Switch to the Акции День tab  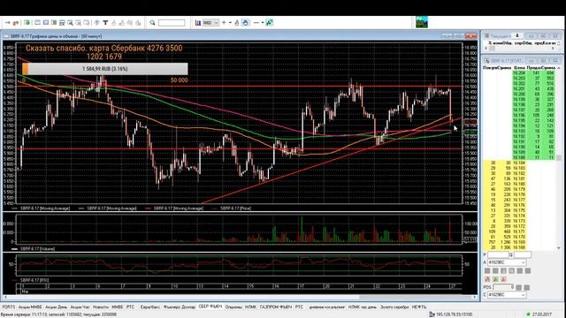[56, 307]
